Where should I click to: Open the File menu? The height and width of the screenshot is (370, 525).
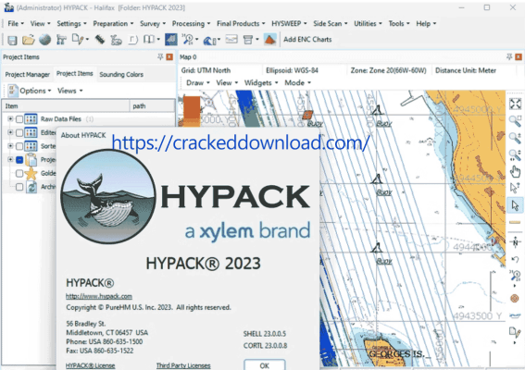[16, 23]
